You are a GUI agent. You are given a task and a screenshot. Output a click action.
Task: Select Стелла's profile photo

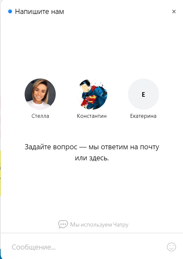(40, 94)
